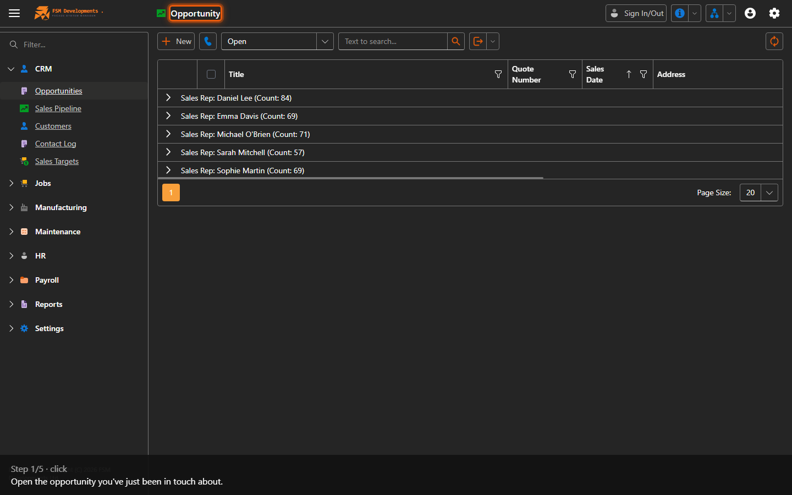Open the user account profile icon
This screenshot has width=792, height=495.
750,13
